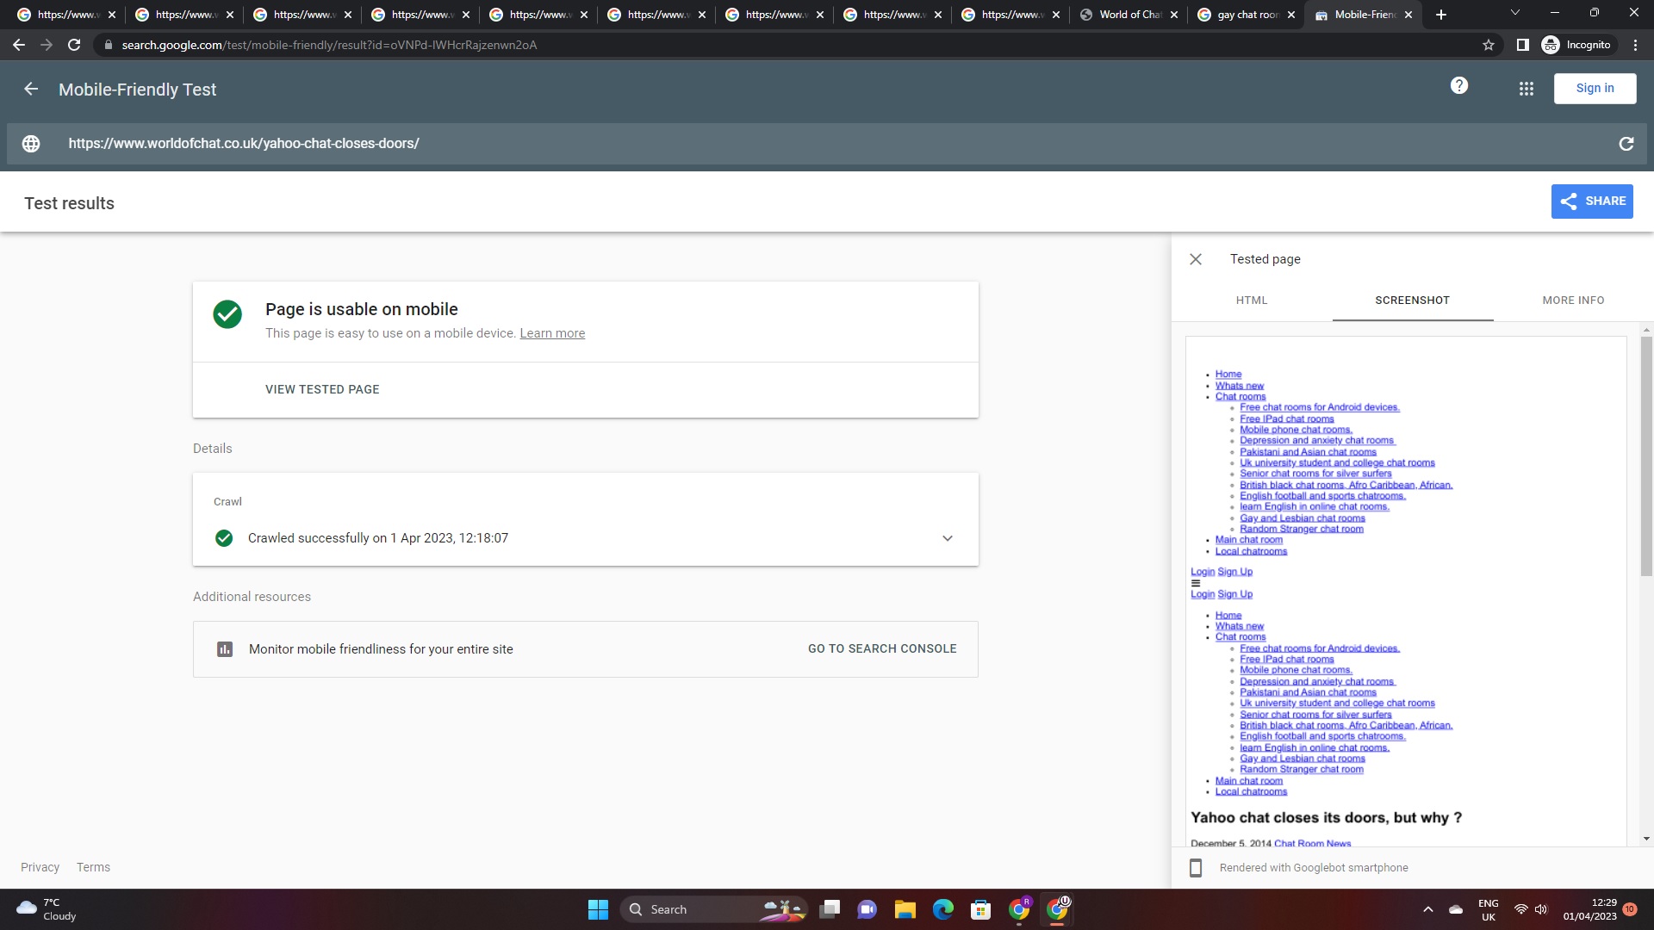This screenshot has width=1654, height=930.
Task: Click the scrollbar down arrow in screenshot panel
Action: click(x=1646, y=839)
